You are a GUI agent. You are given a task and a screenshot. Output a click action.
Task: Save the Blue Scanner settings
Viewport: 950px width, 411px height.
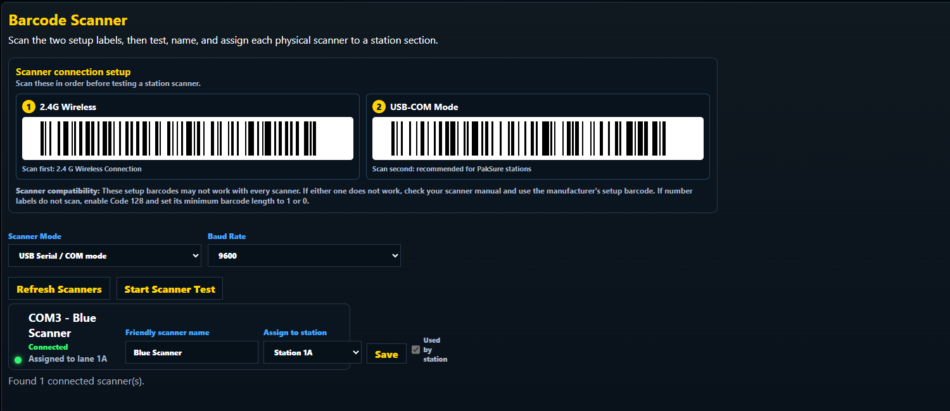click(x=386, y=354)
